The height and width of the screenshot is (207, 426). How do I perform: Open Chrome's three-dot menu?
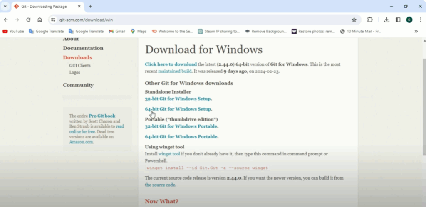(421, 20)
